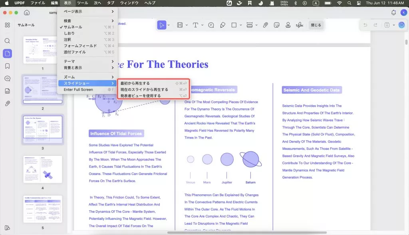Expand the テーマ submenu
Image resolution: width=409 pixels, height=235 pixels.
87,61
